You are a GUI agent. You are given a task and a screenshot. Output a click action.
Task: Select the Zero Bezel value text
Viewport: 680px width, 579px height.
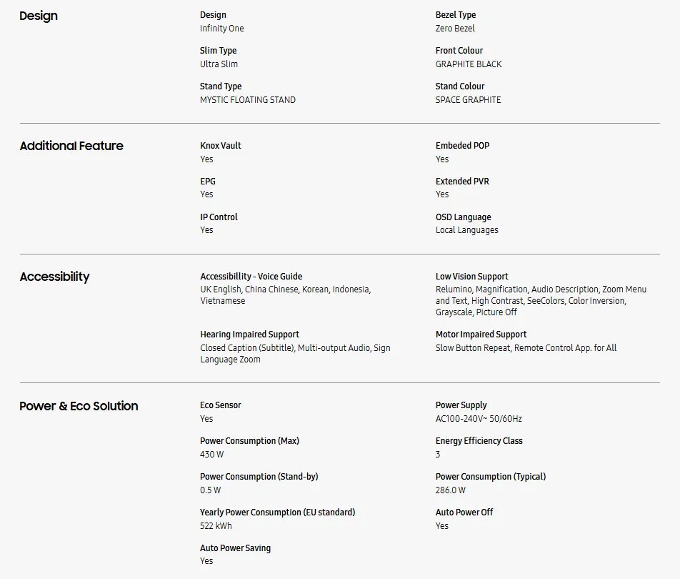click(x=456, y=28)
